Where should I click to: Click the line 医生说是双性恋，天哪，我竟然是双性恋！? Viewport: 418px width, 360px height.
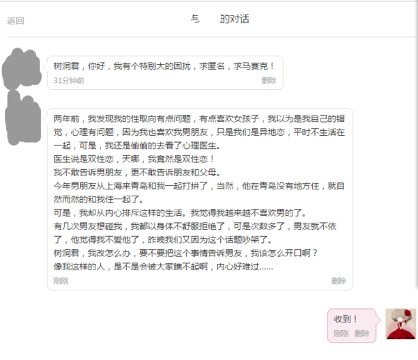click(x=134, y=159)
